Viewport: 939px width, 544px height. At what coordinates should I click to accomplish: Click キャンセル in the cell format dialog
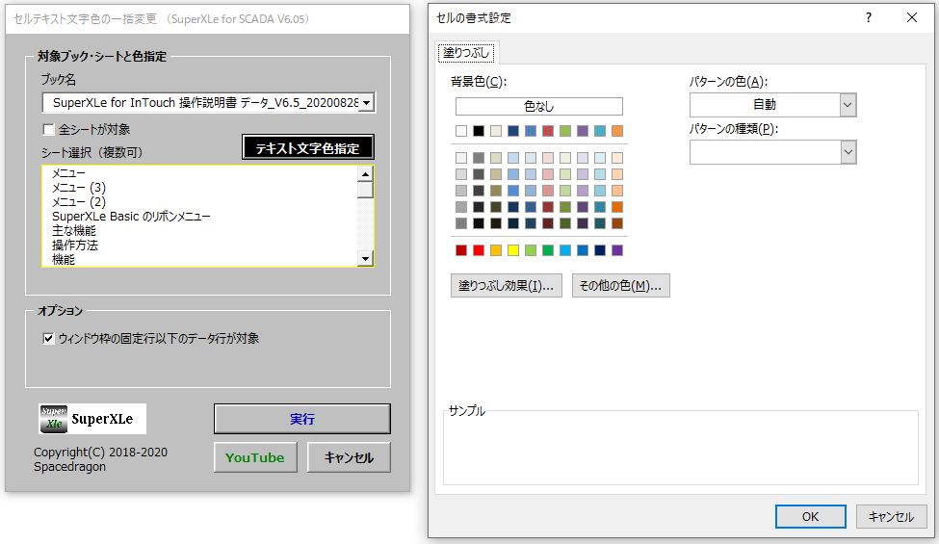[x=891, y=516]
